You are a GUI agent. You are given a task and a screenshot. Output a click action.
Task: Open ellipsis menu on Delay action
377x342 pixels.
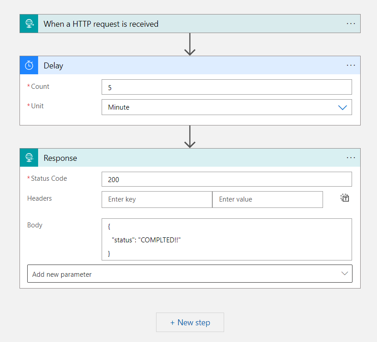coord(351,65)
